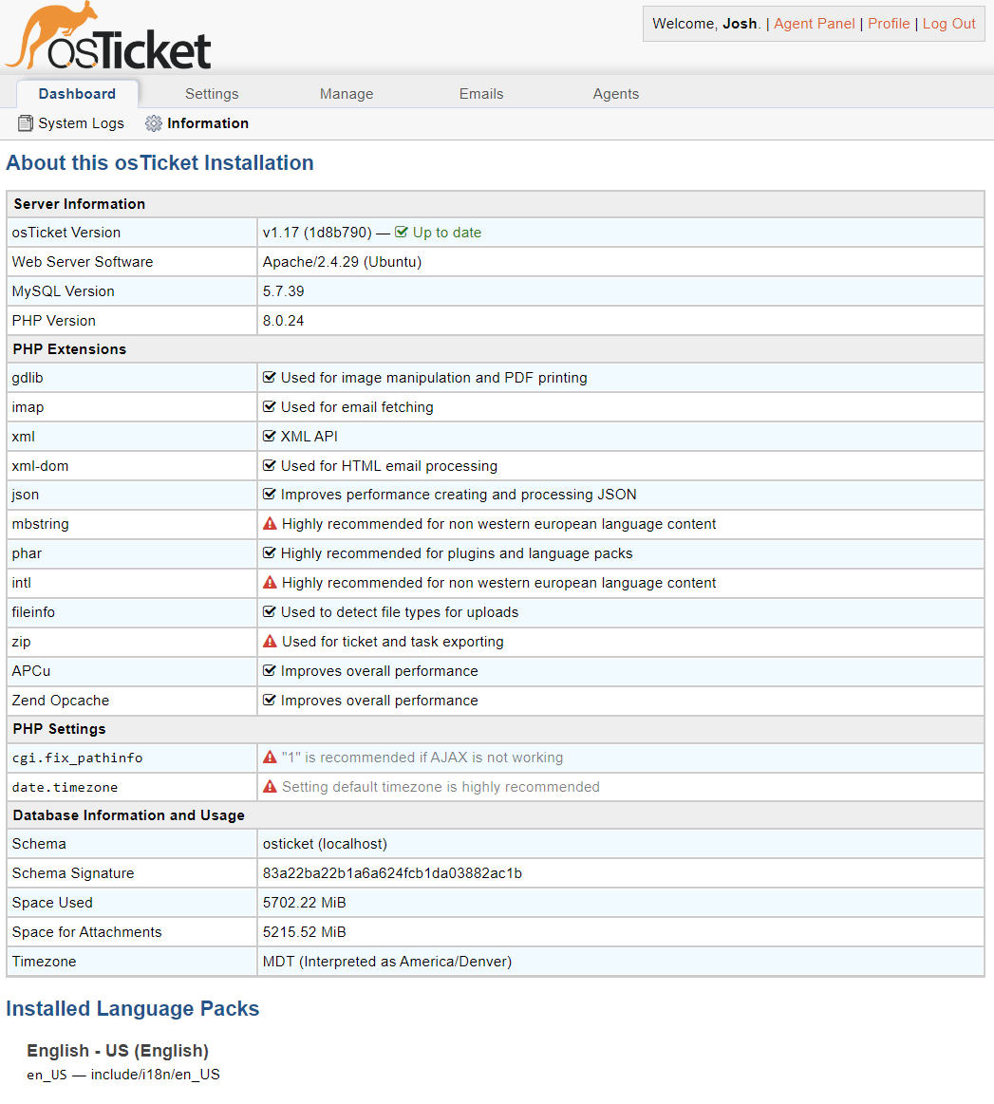994x1104 pixels.
Task: Click the check icon beside XML API
Action: coord(269,436)
